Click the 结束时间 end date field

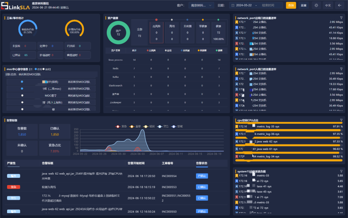pos(268,5)
